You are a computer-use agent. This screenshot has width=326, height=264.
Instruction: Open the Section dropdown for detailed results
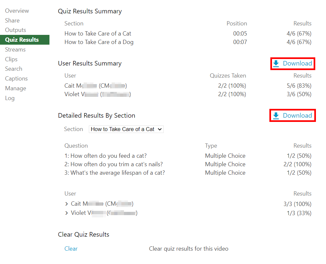[x=126, y=129]
